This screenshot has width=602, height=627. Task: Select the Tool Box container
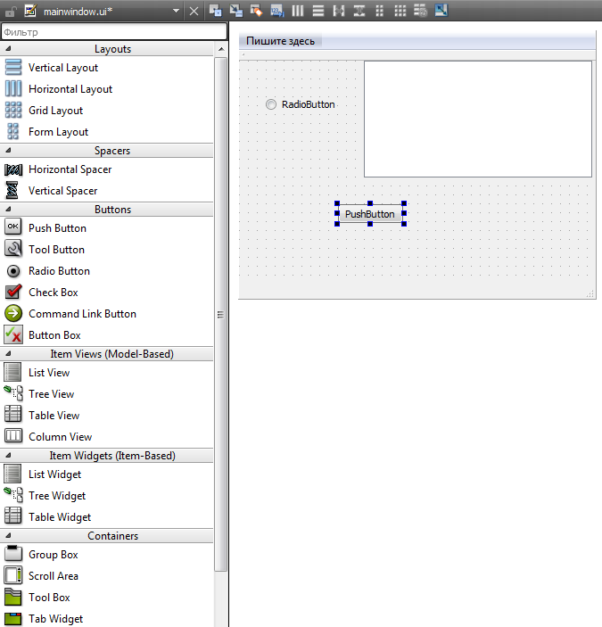click(x=107, y=597)
